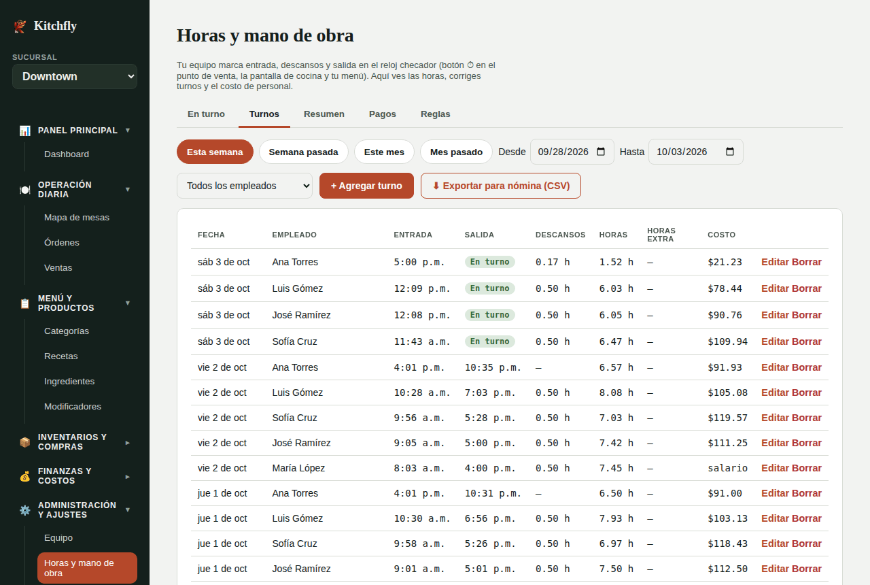Open the Sucursal Downtown dropdown
Viewport: 870px width, 585px height.
(75, 76)
